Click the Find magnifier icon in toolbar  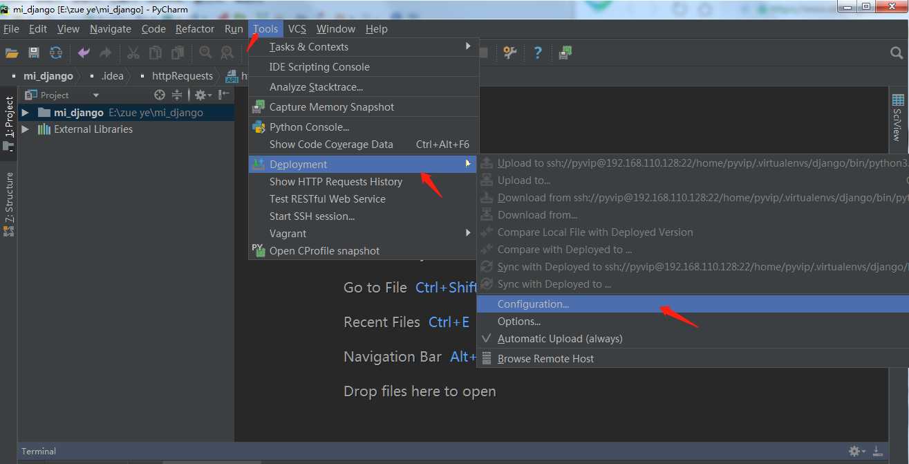coord(205,53)
